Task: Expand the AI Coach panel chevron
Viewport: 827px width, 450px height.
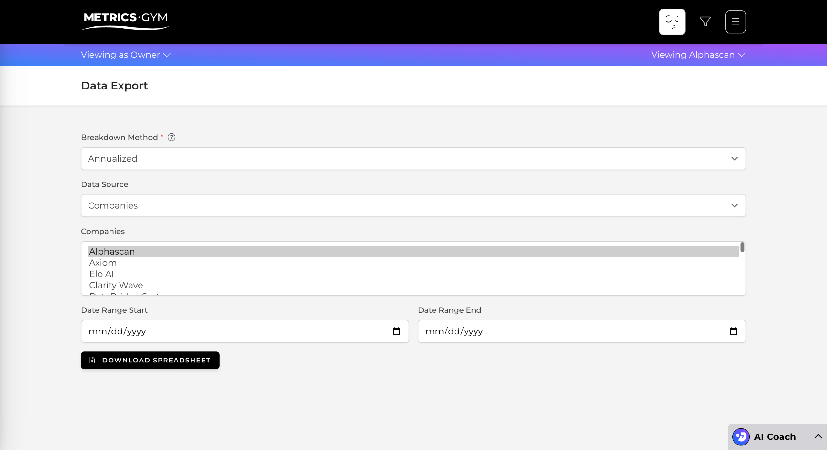Action: (x=818, y=436)
